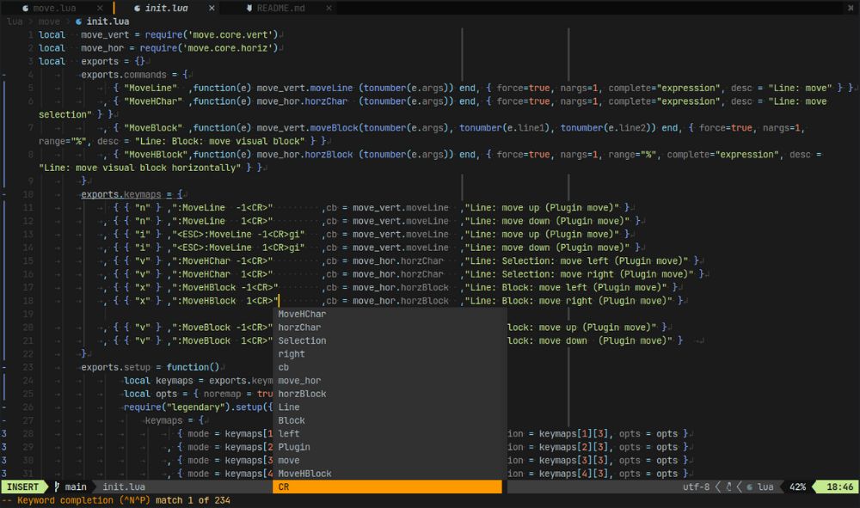This screenshot has width=860, height=508.
Task: Click the Lua icon on move.lua tab
Action: point(25,9)
